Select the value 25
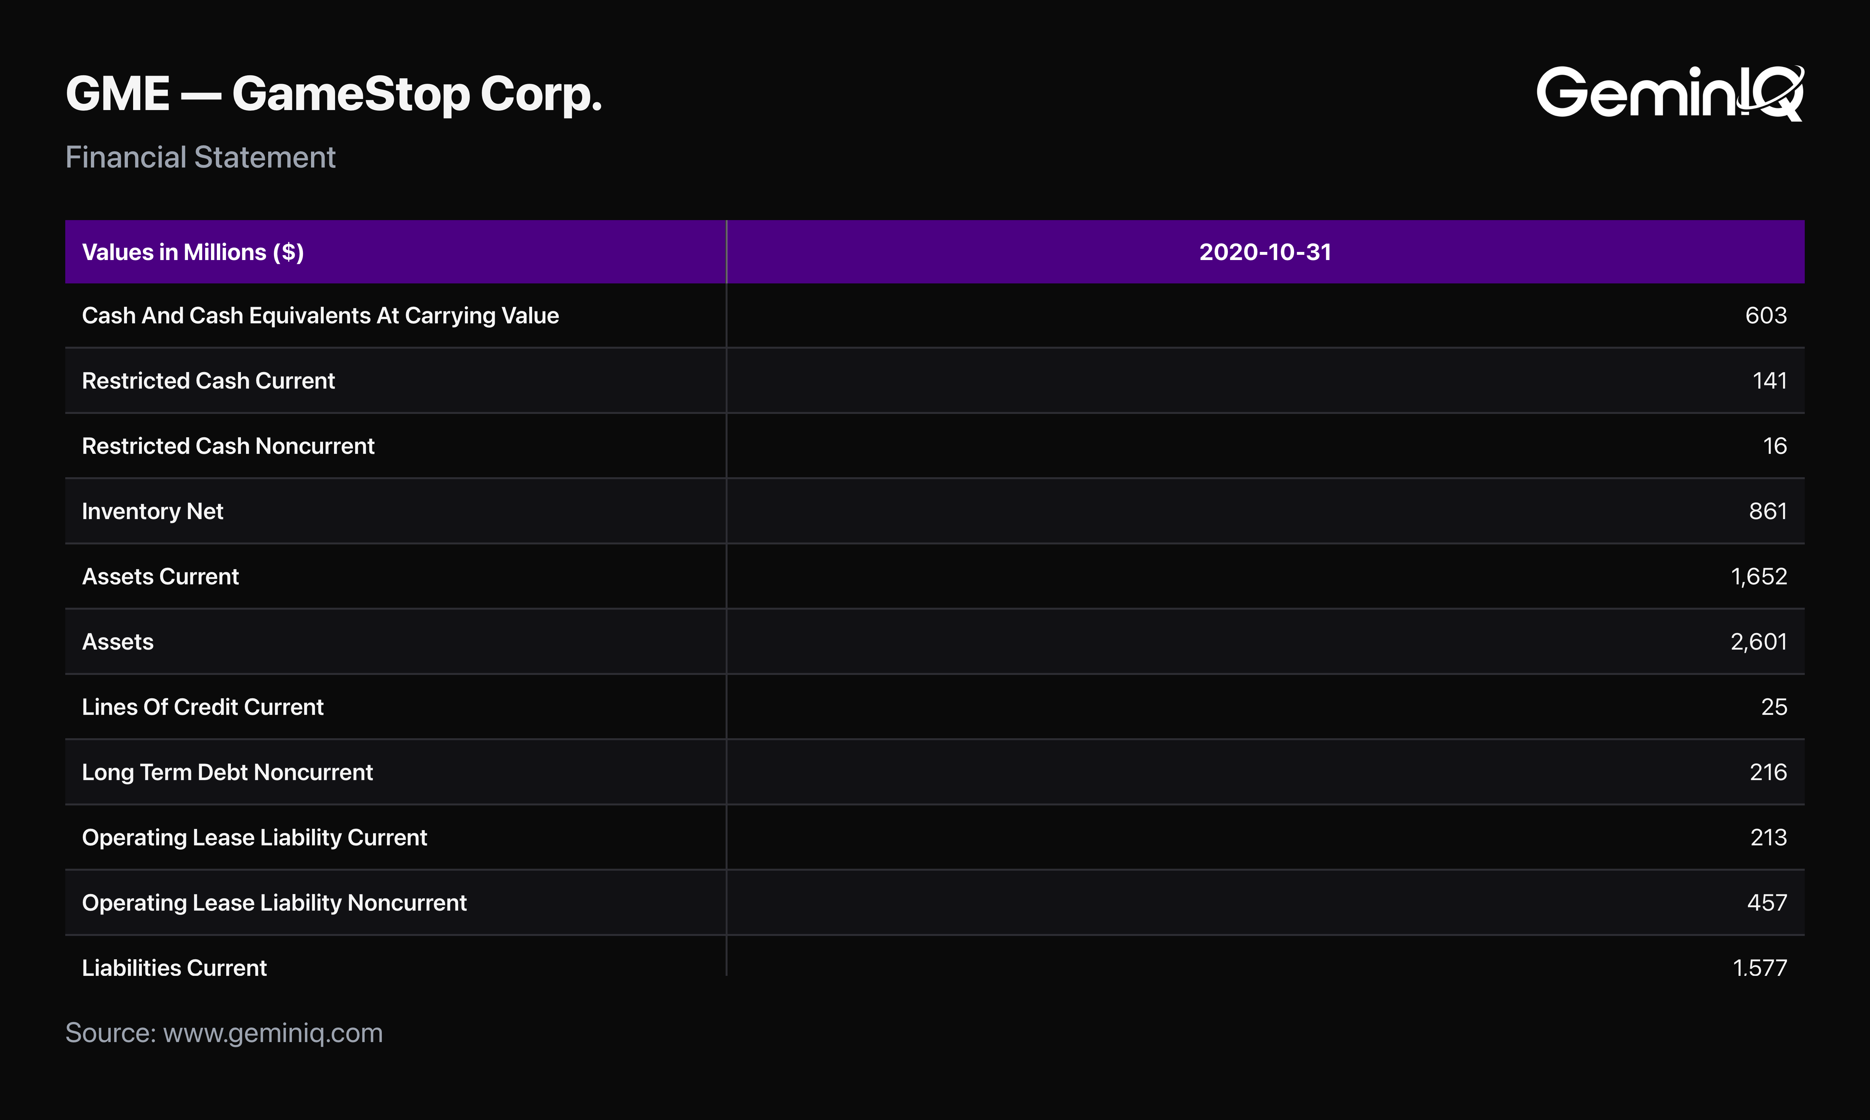 1774,707
